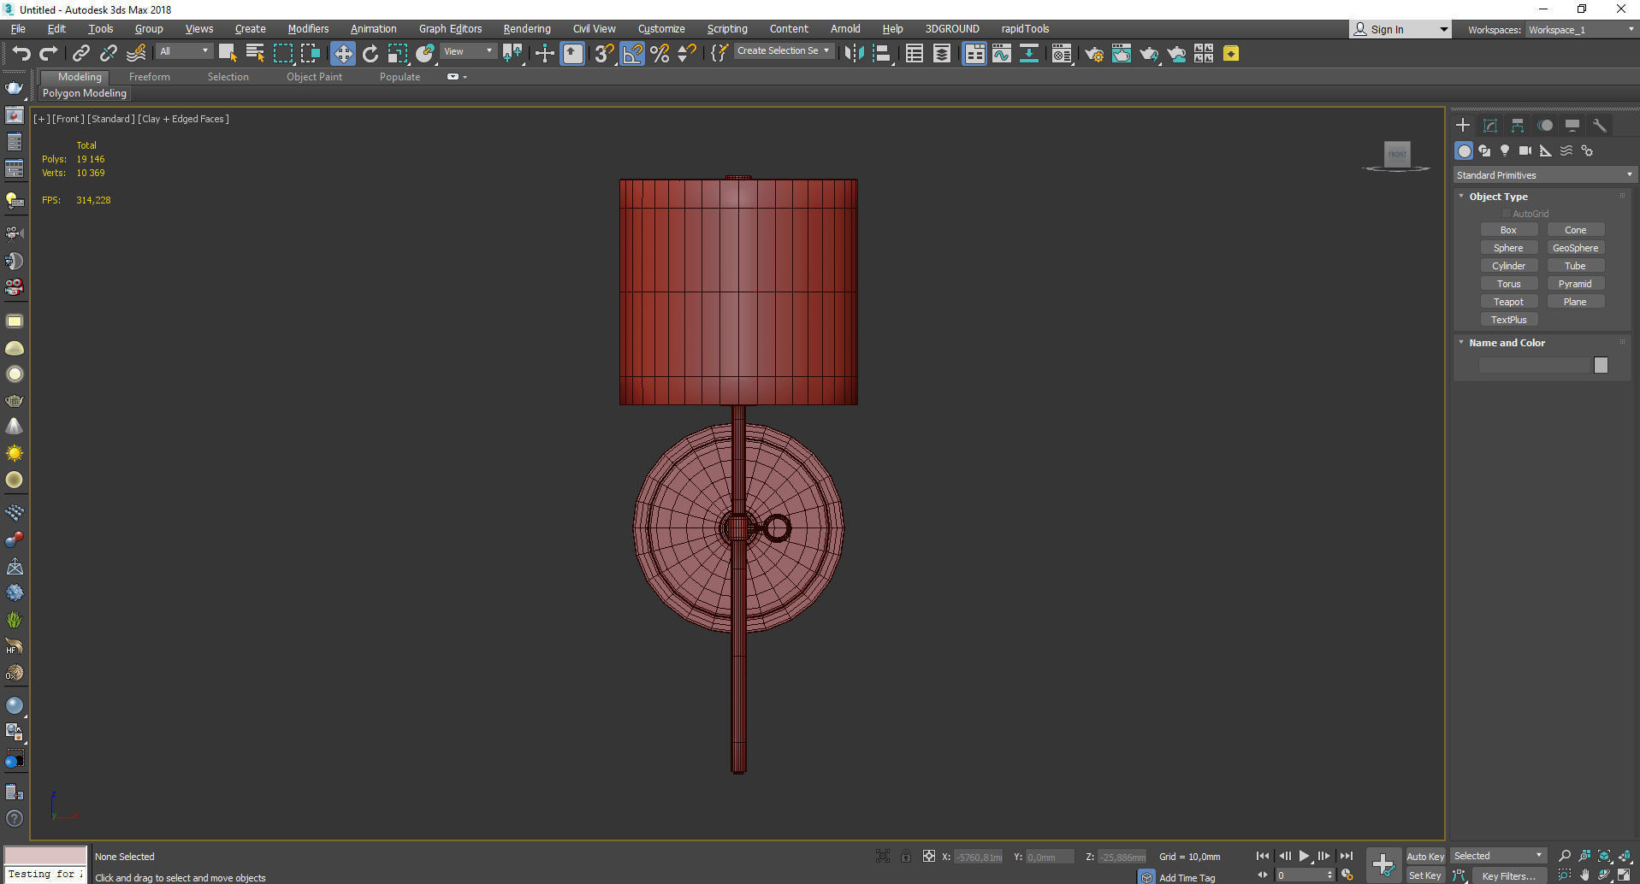Switch to the Motion panel tab
This screenshot has width=1640, height=884.
click(x=1545, y=125)
